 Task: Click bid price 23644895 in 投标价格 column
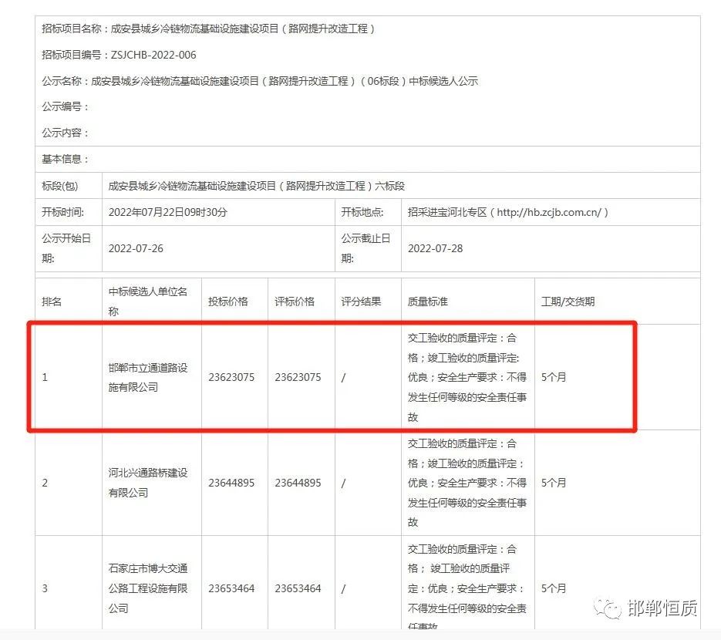pos(231,483)
